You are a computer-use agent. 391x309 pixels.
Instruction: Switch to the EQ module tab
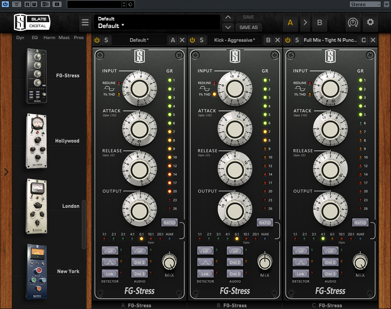point(35,38)
